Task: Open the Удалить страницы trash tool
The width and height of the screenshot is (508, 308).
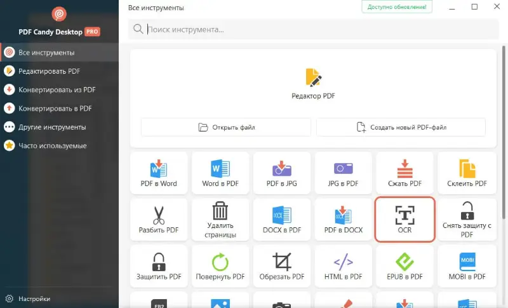Action: click(220, 220)
